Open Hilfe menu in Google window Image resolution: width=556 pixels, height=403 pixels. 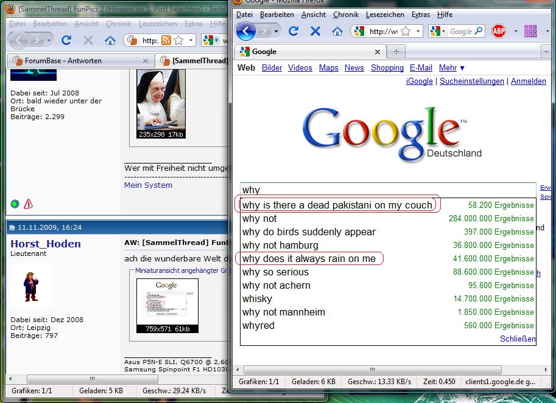[445, 15]
